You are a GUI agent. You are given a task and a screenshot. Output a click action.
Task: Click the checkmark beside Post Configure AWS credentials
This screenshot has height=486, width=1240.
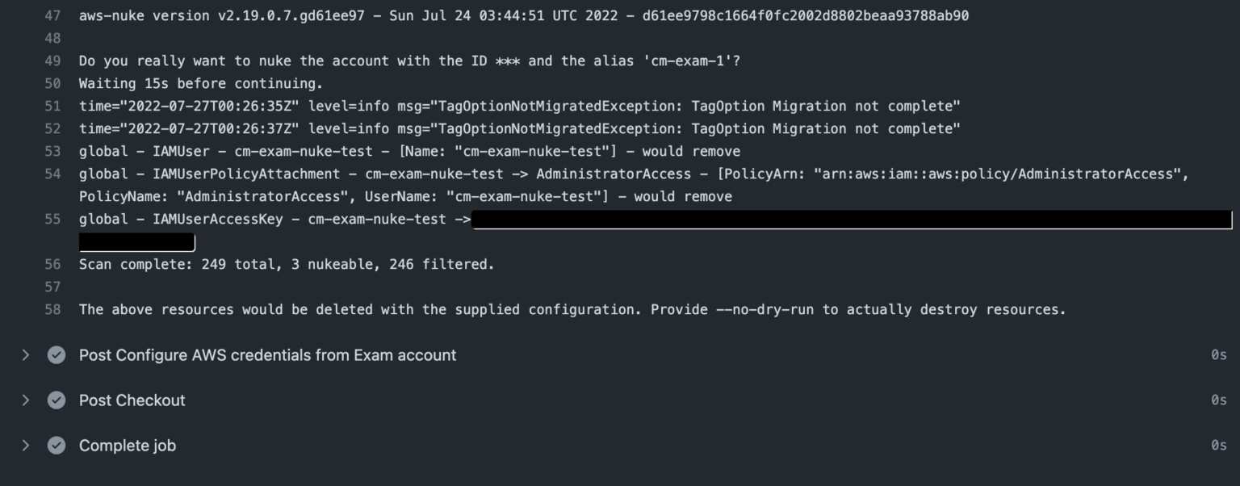coord(56,354)
